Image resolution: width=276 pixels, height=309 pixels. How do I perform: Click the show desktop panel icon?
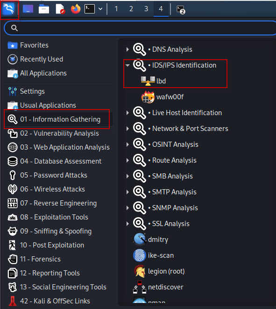tap(28, 9)
